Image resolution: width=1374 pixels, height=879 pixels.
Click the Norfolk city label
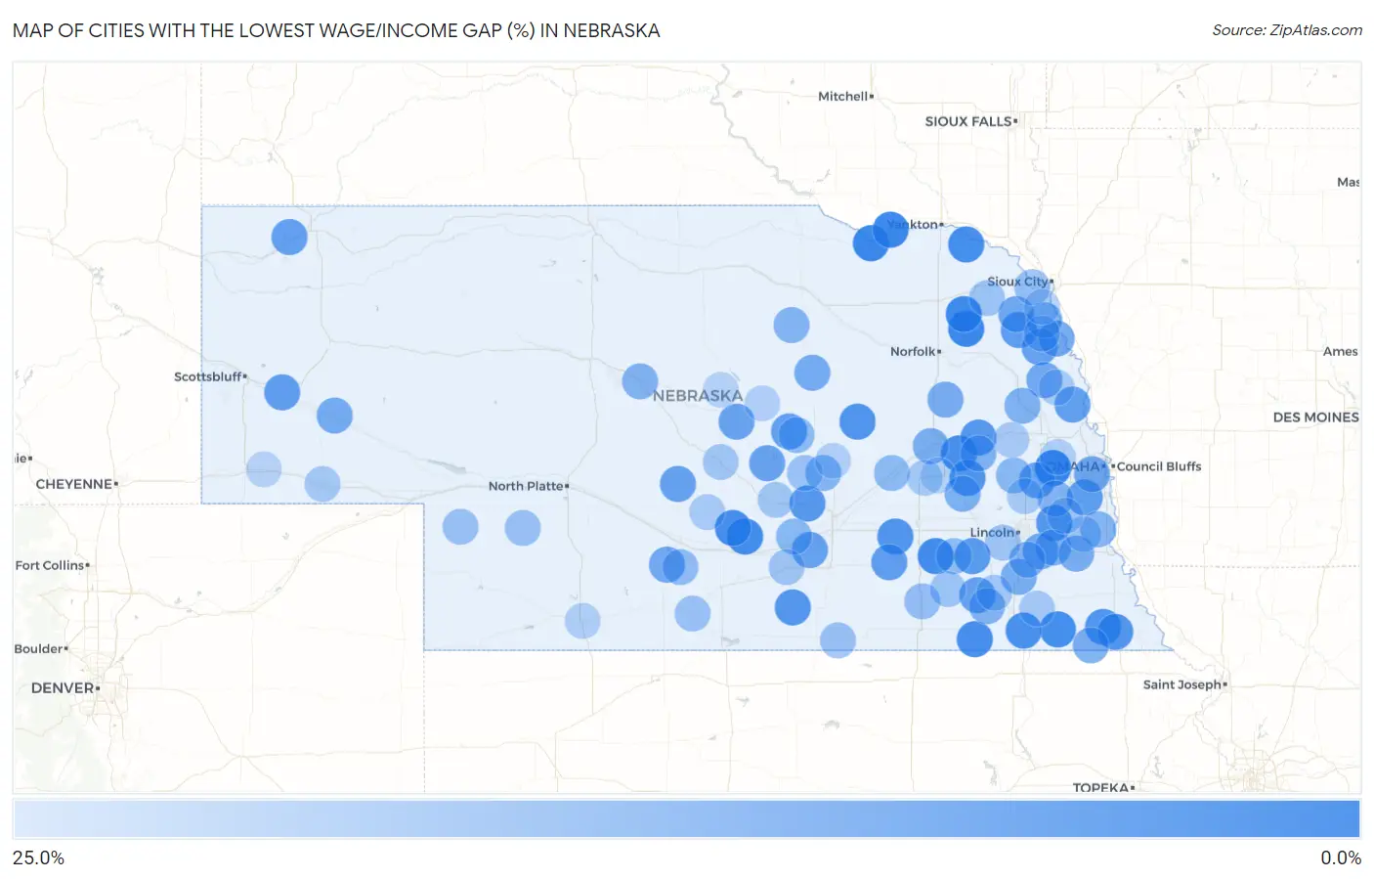pyautogui.click(x=915, y=351)
